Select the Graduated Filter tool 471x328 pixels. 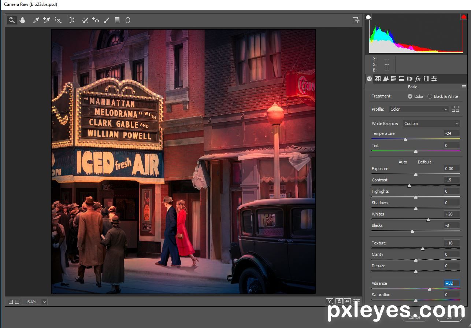pyautogui.click(x=117, y=20)
